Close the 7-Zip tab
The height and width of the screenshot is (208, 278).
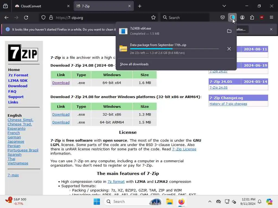click(129, 6)
